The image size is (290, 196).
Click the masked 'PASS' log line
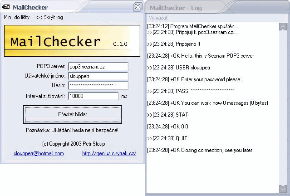coord(191,91)
